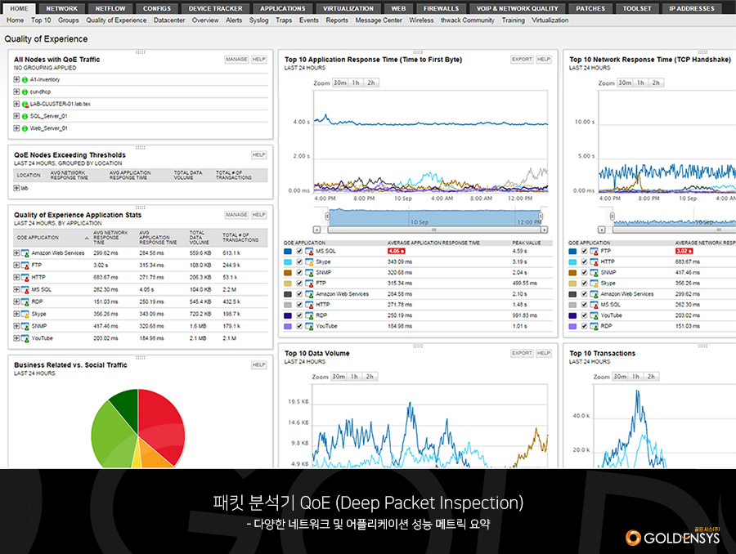
Task: Switch to the CONFIGS tab
Action: [157, 8]
